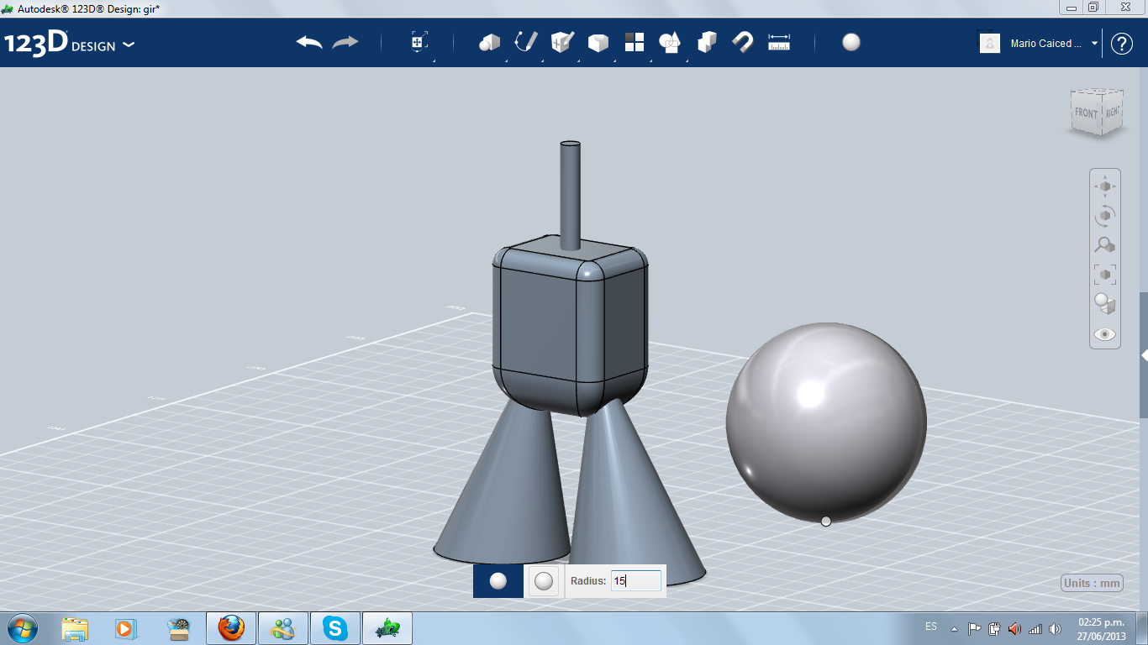1148x645 pixels.
Task: Open the Pattern tool
Action: pyautogui.click(x=635, y=42)
